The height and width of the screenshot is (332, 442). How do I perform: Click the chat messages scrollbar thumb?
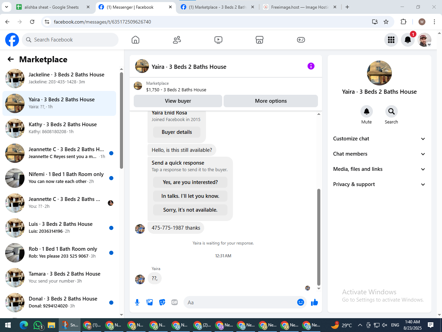[x=319, y=237]
